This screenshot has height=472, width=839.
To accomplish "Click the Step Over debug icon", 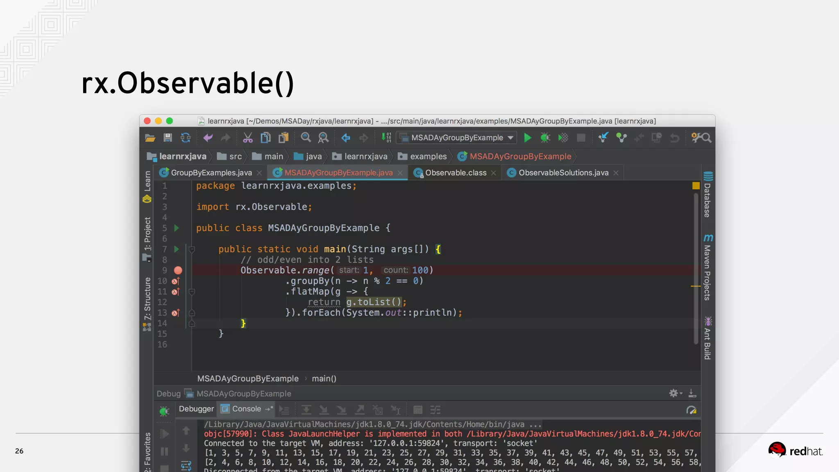I will pyautogui.click(x=306, y=410).
